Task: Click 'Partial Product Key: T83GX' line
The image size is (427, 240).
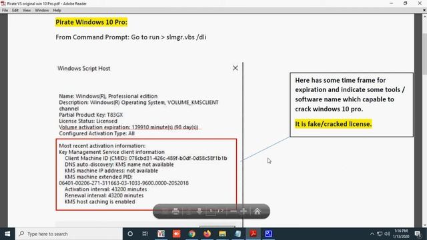Action: [91, 115]
